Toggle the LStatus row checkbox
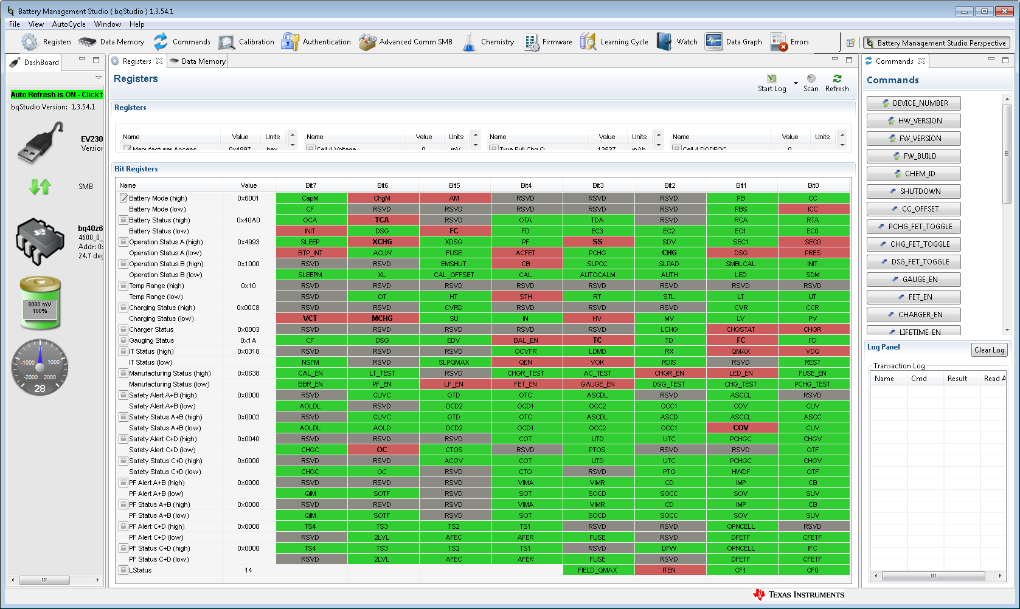 click(123, 570)
